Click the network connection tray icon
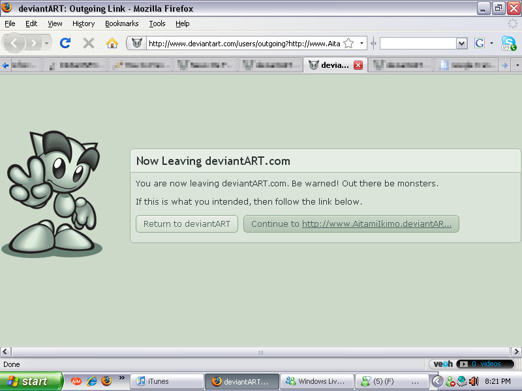Viewport: 522px width, 391px height. [462, 381]
